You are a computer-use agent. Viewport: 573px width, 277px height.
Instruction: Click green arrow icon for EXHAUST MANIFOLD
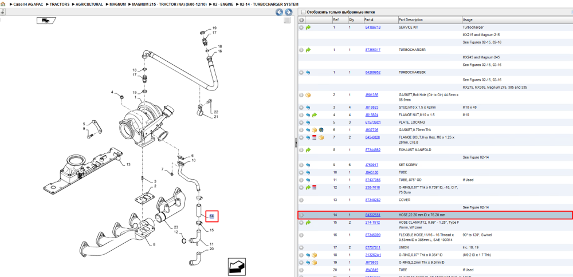point(308,150)
